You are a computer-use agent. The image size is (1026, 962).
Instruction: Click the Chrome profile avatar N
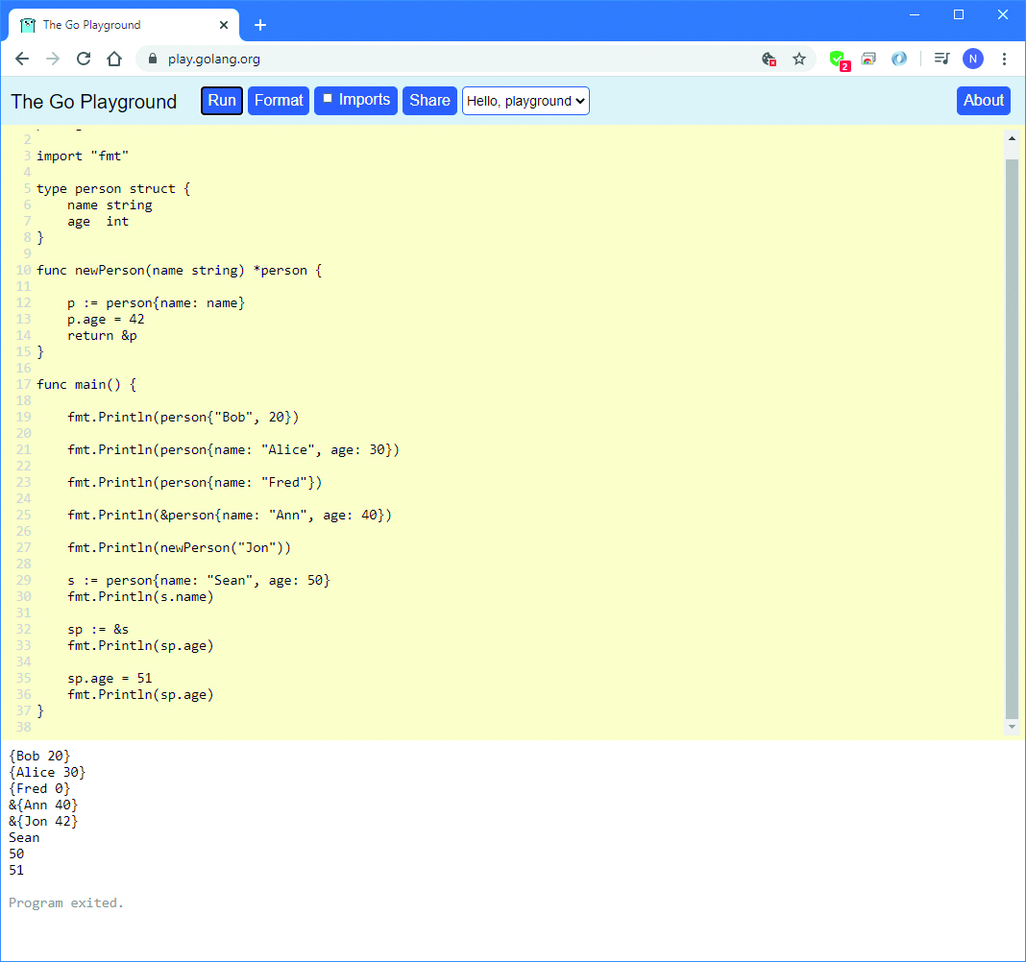click(x=973, y=59)
